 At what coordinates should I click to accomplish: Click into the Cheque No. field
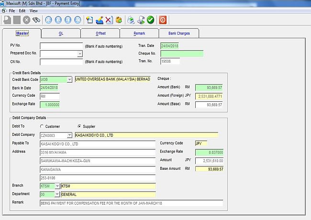(181, 54)
